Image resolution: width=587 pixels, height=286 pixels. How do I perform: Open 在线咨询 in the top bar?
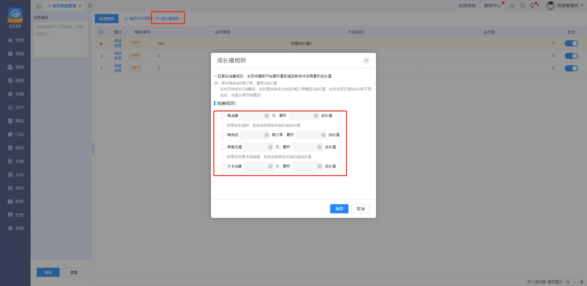[467, 5]
